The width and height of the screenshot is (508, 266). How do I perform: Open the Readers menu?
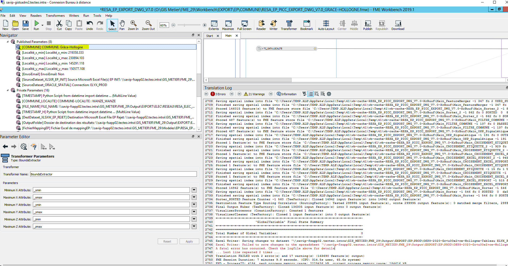point(36,16)
